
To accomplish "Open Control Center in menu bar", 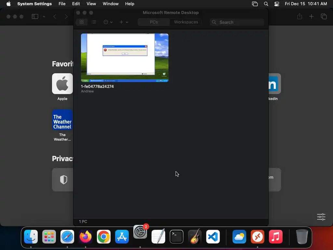I will click(x=277, y=4).
